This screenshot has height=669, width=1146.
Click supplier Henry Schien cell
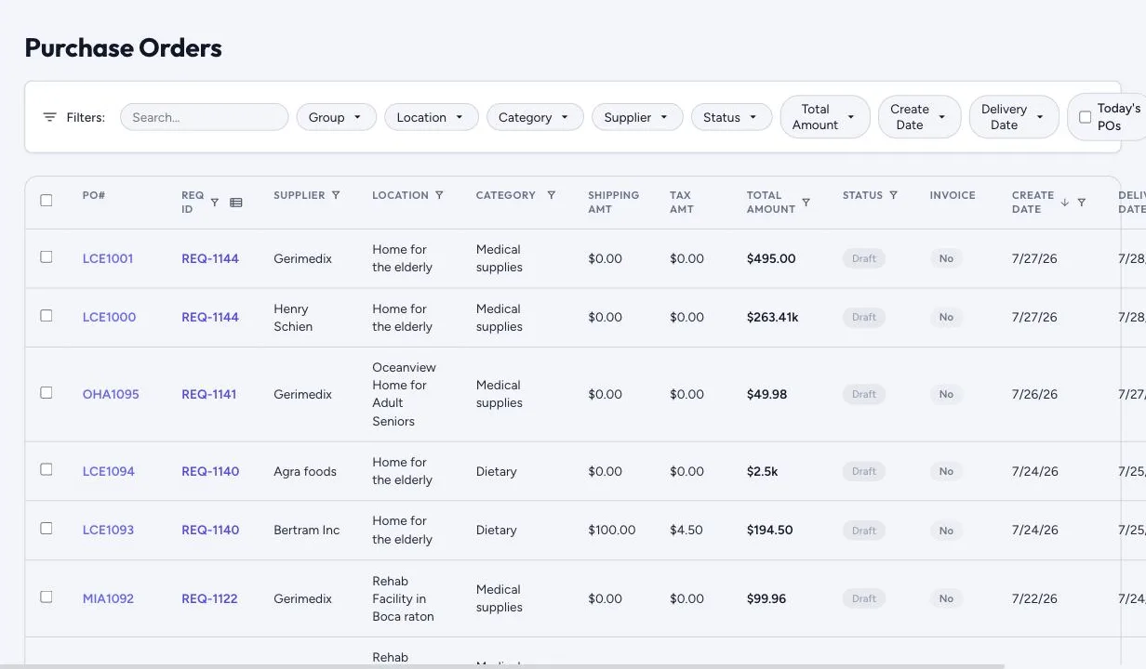pos(293,317)
